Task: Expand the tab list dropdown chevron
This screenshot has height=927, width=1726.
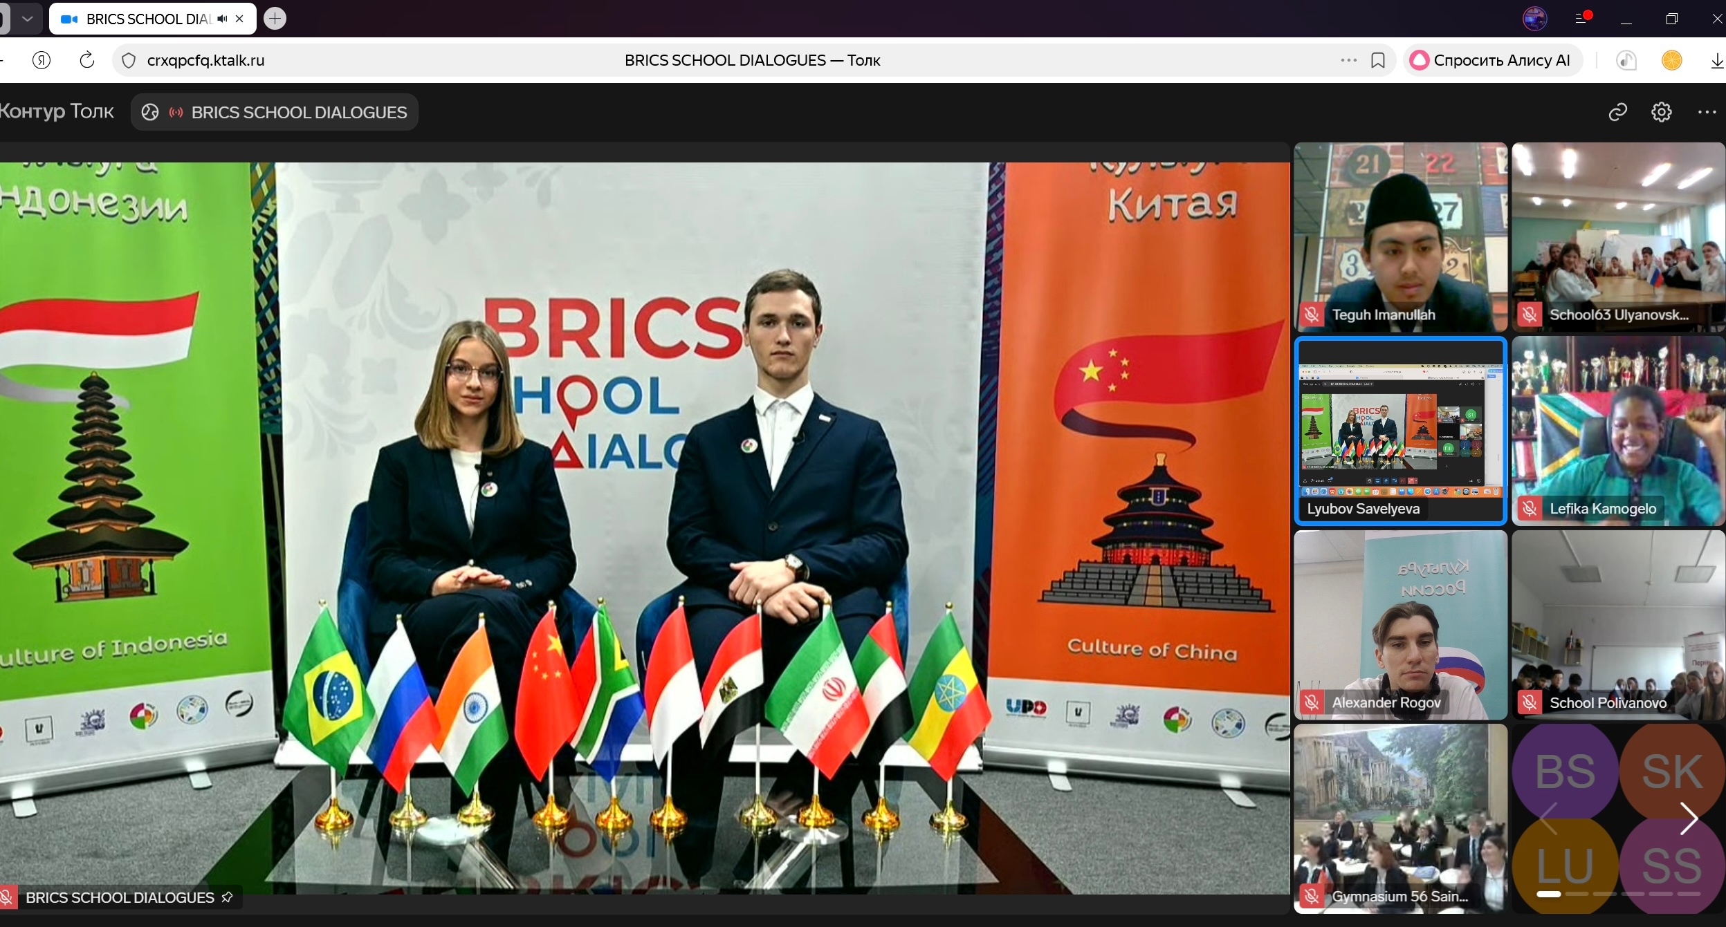Action: click(x=28, y=19)
